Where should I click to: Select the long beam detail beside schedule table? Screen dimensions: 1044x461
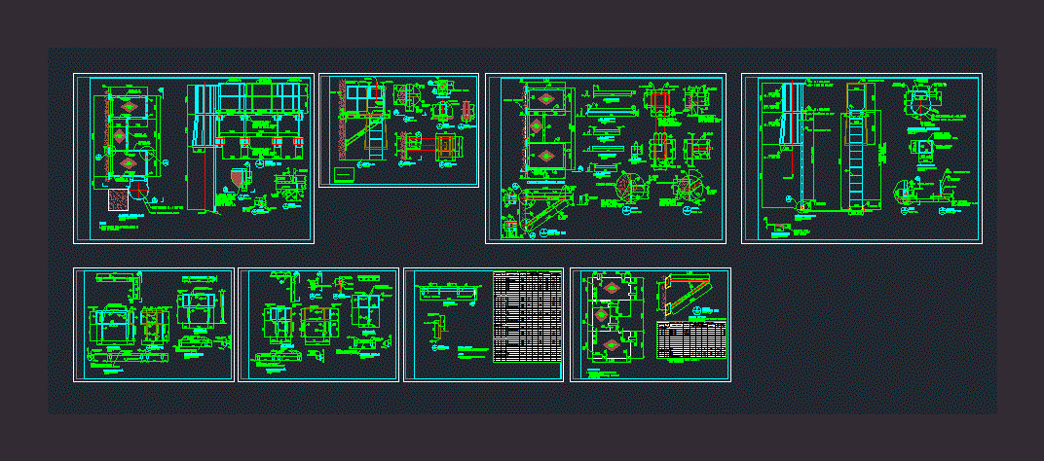tap(448, 291)
